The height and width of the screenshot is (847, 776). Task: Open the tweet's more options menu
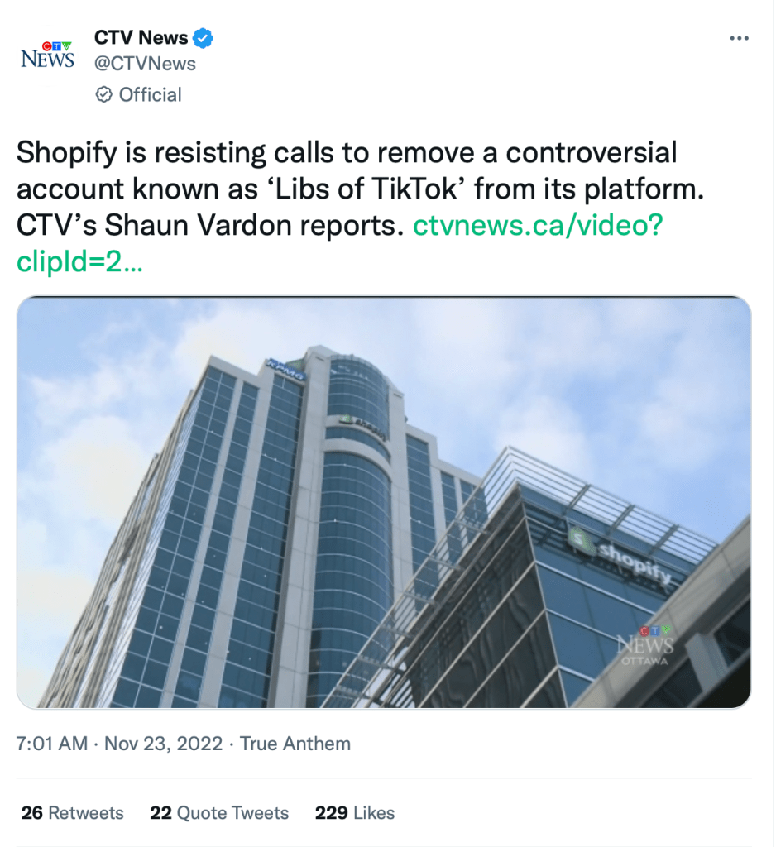739,38
